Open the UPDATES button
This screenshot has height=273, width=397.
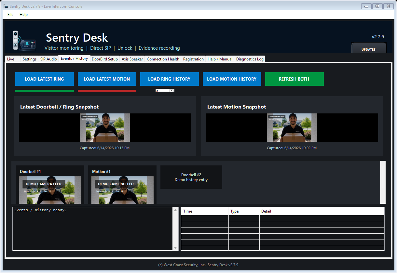(369, 48)
